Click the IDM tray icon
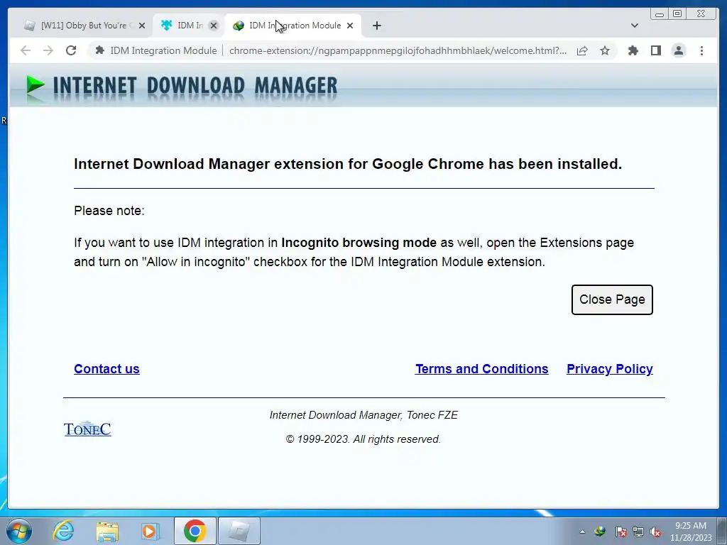This screenshot has height=545, width=727. (600, 532)
